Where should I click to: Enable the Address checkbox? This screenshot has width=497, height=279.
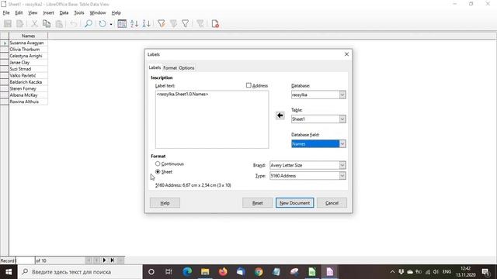(x=248, y=85)
